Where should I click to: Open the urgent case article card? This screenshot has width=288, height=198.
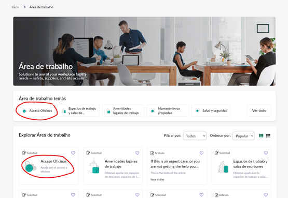[177, 166]
